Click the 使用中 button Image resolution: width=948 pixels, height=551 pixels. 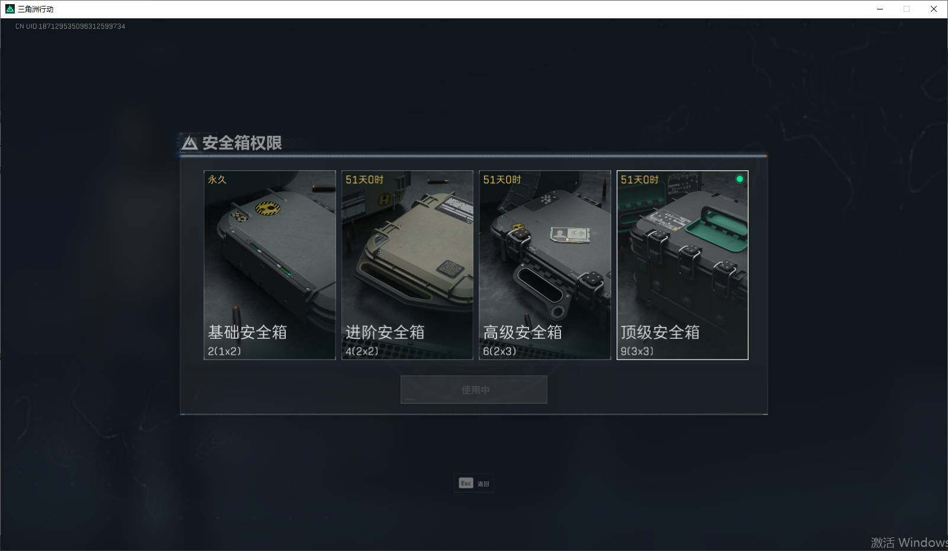coord(474,390)
